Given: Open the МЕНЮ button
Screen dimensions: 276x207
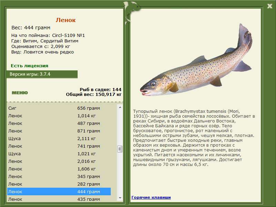Looking at the screenshot, I should [x=20, y=92].
